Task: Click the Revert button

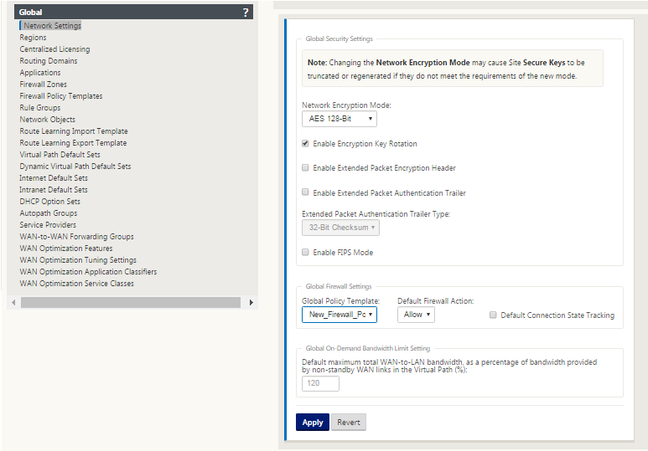Action: [x=349, y=422]
